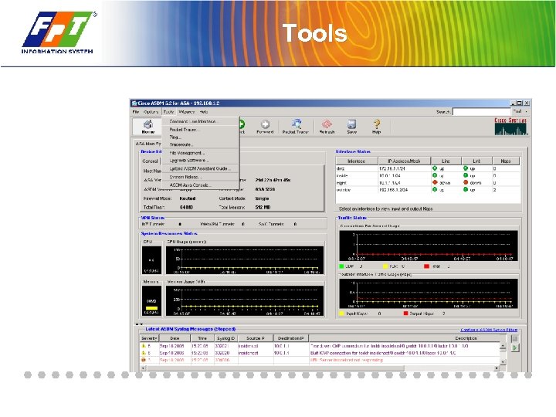Click the CPU usage graph
Screen dimensions: 556x417
coord(245,261)
